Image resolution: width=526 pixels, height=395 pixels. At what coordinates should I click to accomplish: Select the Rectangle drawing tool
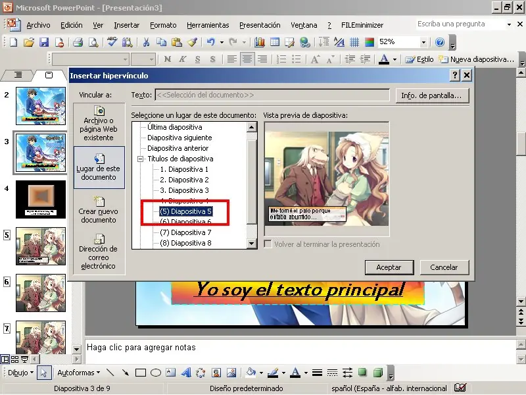click(x=141, y=373)
